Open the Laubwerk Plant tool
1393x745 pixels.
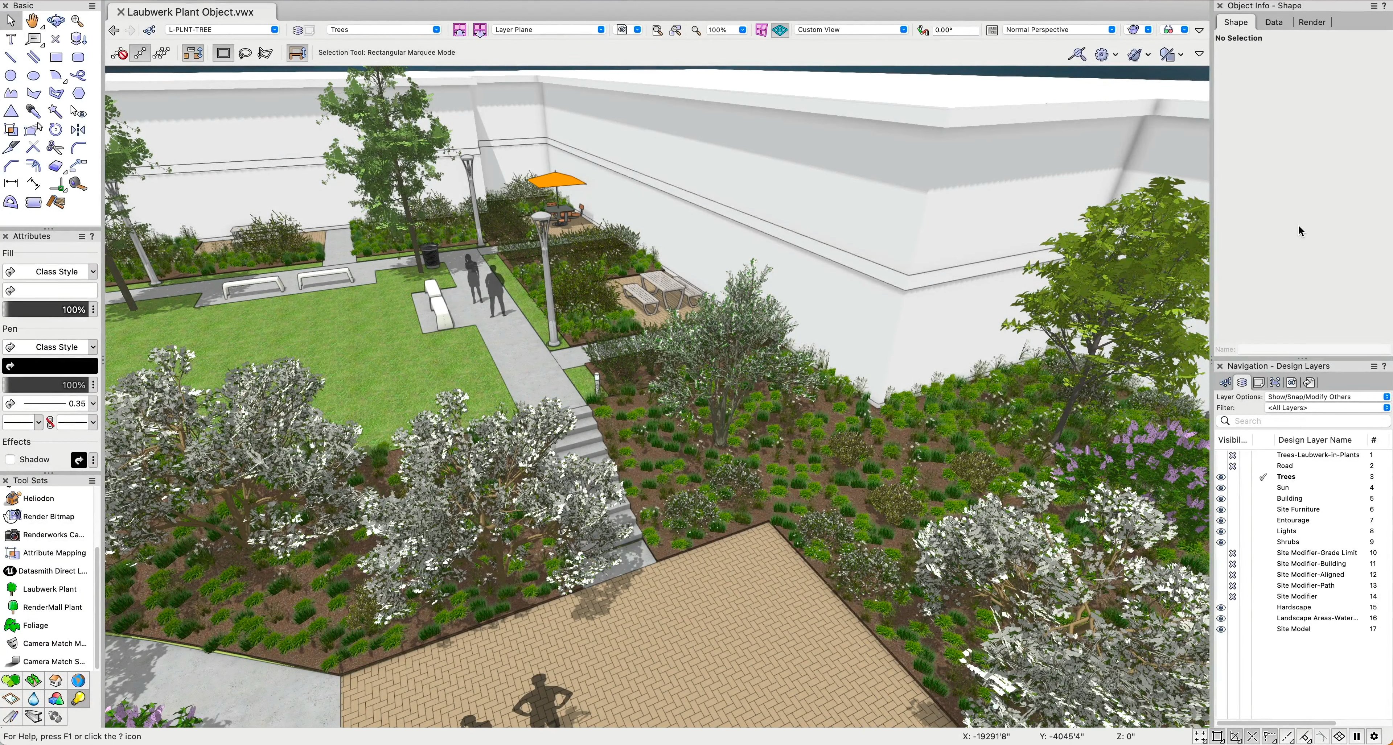click(x=49, y=589)
